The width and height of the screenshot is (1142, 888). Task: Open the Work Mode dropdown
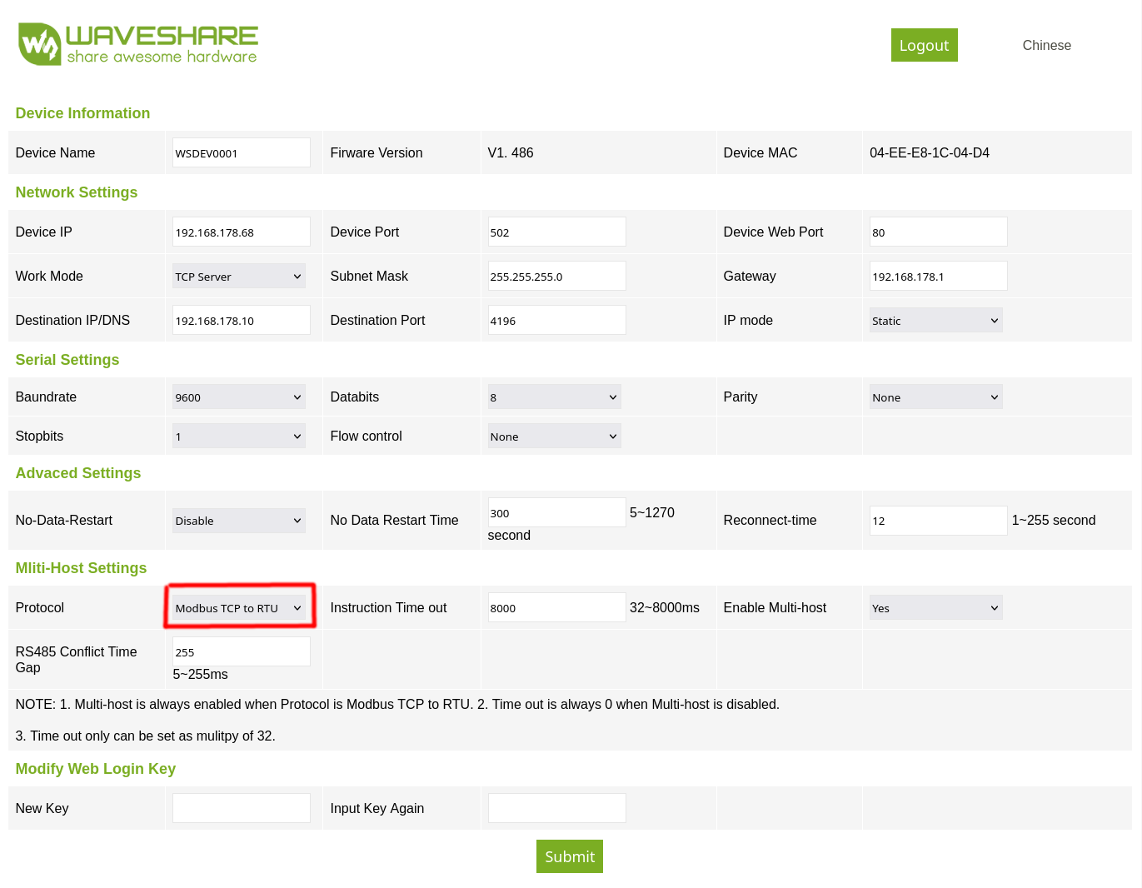coord(238,277)
